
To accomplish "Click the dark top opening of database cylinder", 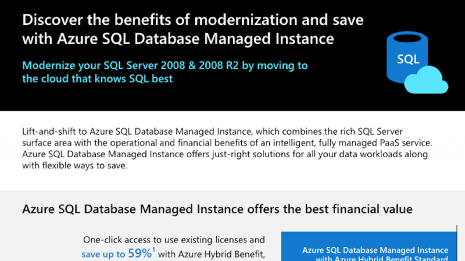I will click(407, 38).
